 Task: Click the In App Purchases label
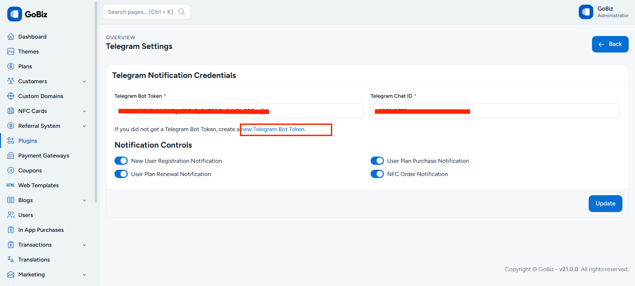tap(41, 230)
